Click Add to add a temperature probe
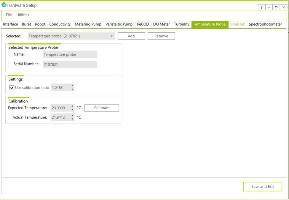 pyautogui.click(x=131, y=36)
